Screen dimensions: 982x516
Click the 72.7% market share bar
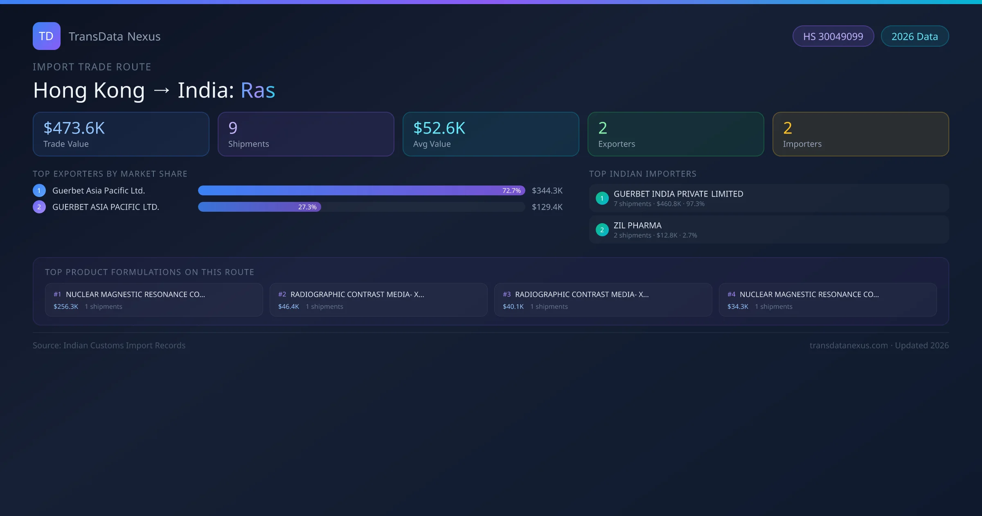361,190
